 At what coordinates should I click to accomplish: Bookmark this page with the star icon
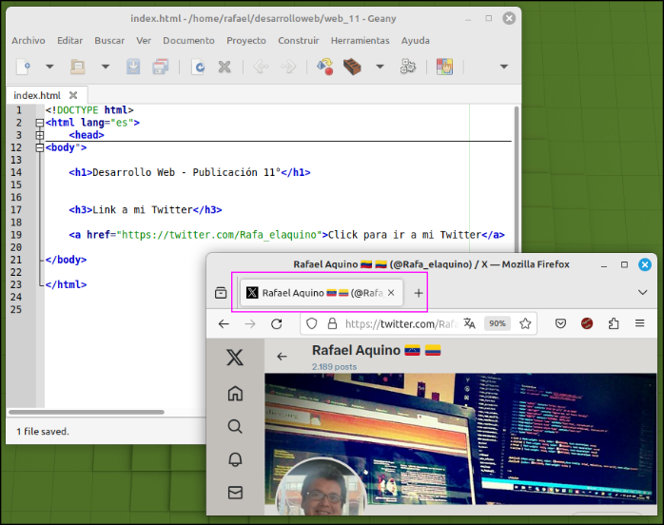tap(525, 324)
